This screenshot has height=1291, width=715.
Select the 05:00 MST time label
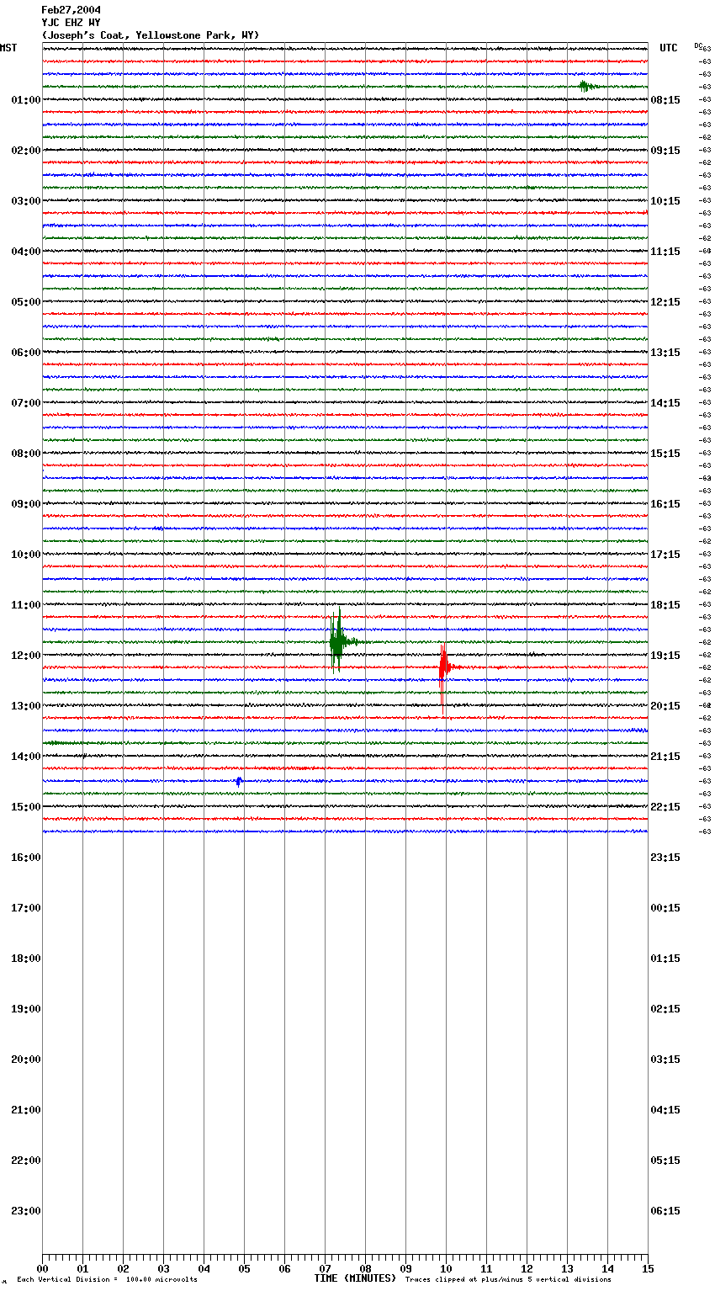(26, 302)
